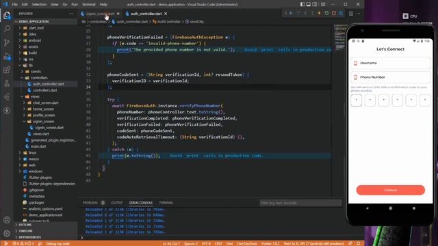Open Customize Layout icon in title bar
This screenshot has height=246, width=438.
(323, 4)
